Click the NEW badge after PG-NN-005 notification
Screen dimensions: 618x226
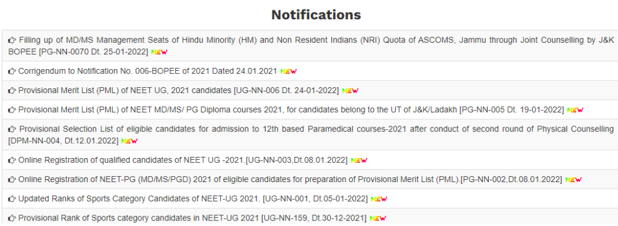tap(575, 110)
